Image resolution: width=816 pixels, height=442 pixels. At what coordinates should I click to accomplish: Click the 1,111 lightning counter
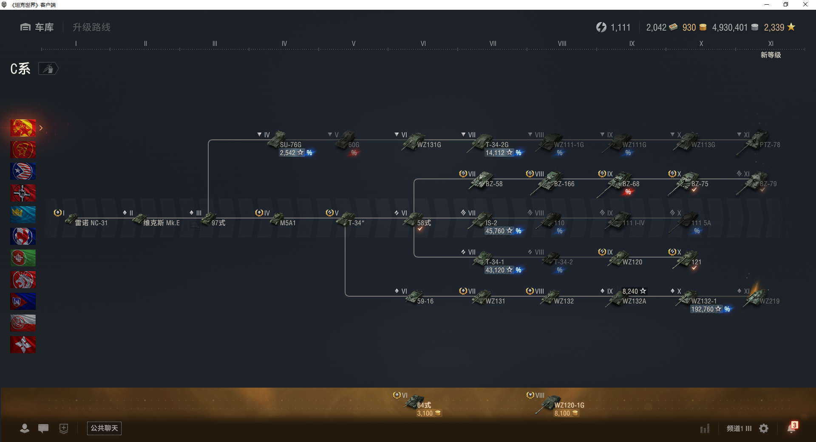(613, 27)
